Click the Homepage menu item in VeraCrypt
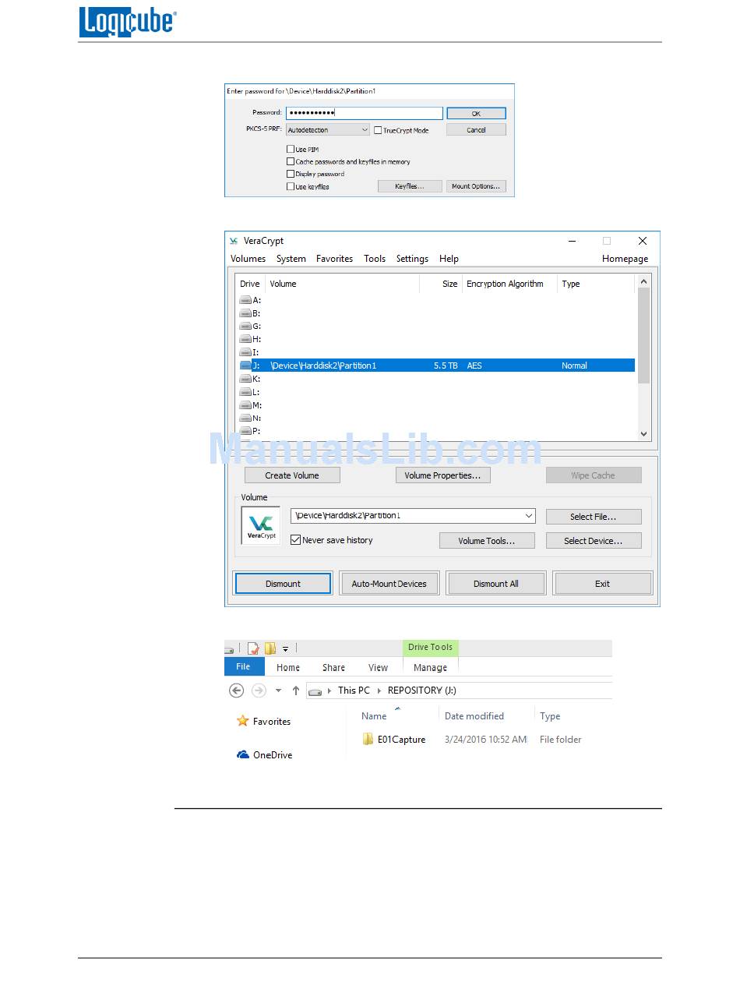The height and width of the screenshot is (982, 740). click(x=625, y=259)
